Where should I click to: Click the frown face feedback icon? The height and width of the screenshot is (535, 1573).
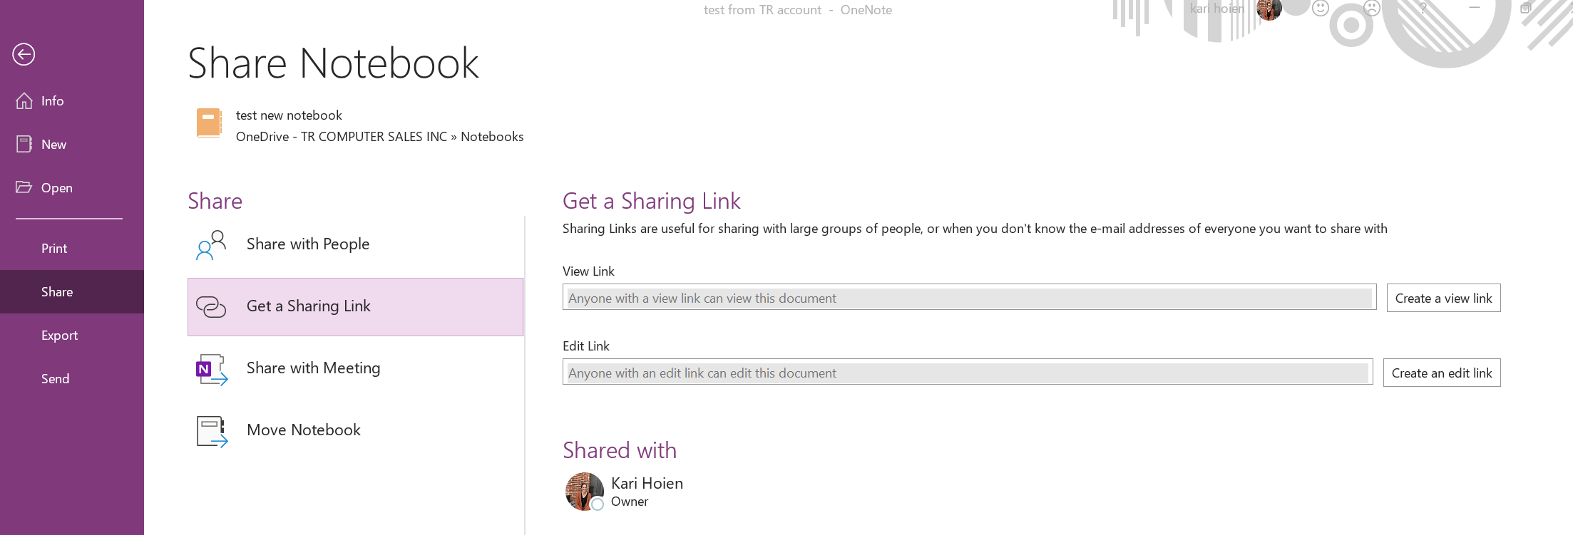click(1371, 9)
